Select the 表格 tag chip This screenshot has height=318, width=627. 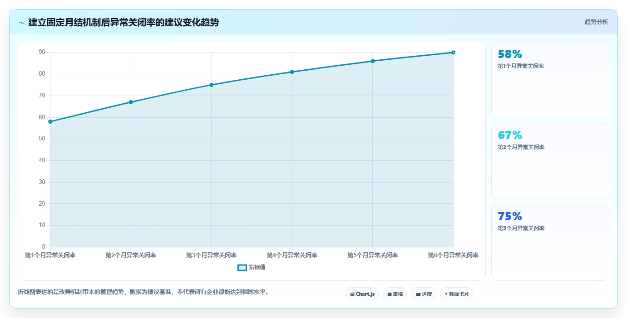pyautogui.click(x=395, y=294)
